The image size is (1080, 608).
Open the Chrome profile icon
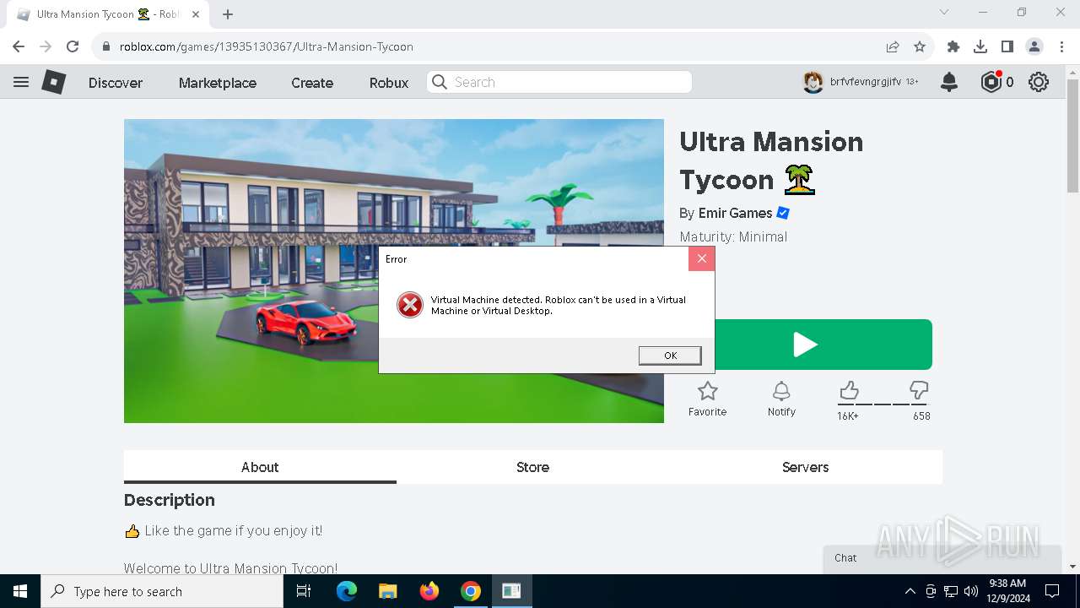tap(1034, 46)
